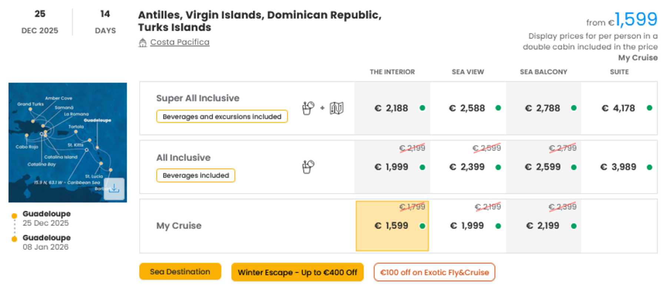Download the itinerary map image

point(114,189)
